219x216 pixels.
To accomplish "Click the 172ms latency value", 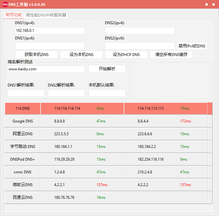I will pos(185,121).
